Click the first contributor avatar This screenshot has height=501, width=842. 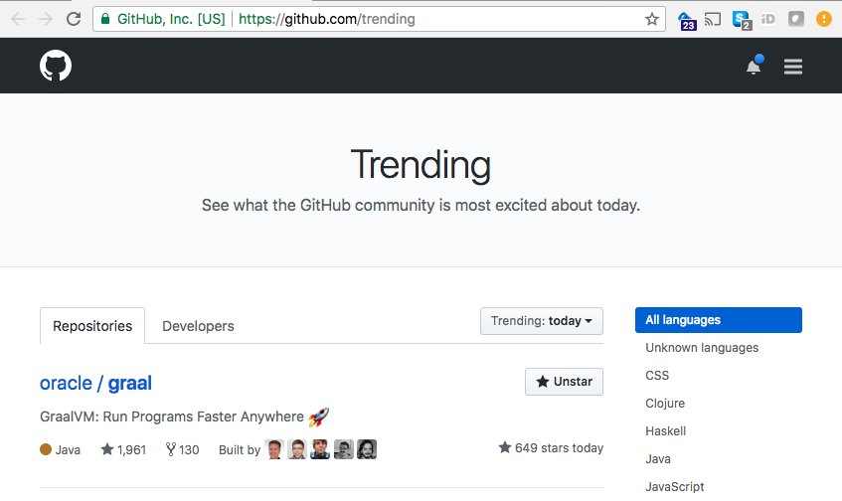coord(273,449)
